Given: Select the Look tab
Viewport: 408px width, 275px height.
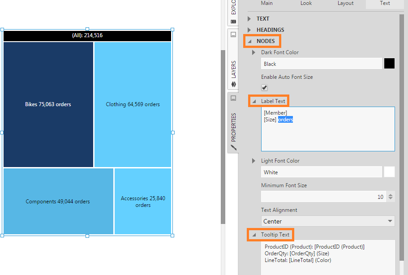Looking at the screenshot, I should 306,3.
